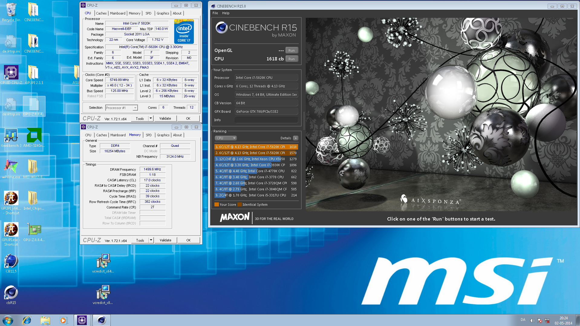Select ranking entry with score 1618
The image size is (580, 326).
click(x=256, y=147)
